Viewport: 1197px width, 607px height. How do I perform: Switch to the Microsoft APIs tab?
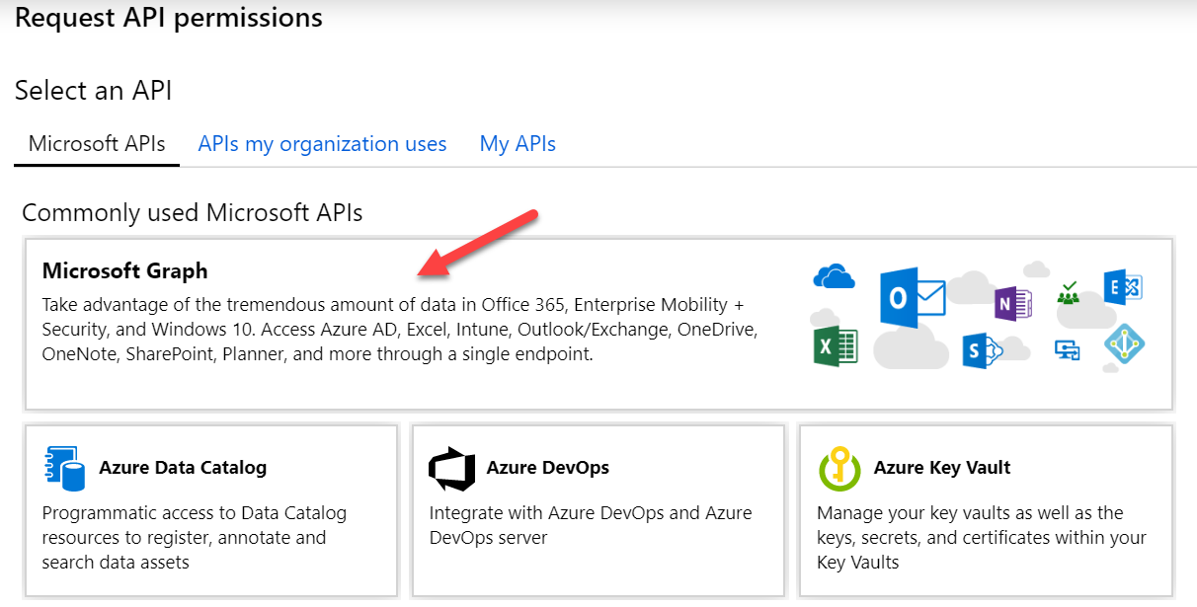(x=97, y=144)
